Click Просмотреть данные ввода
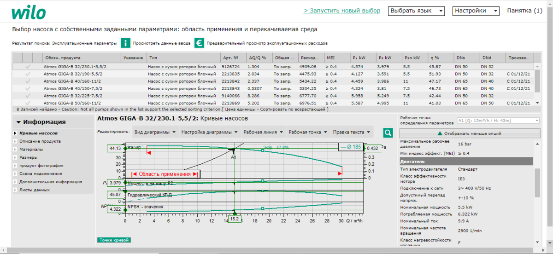This screenshot has width=553, height=254. 161,43
